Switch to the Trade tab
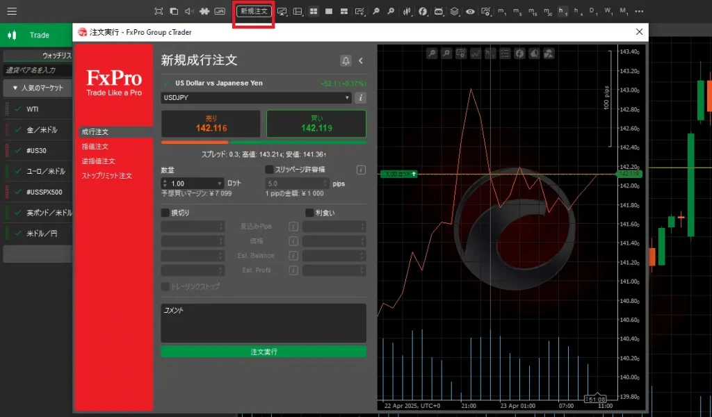The height and width of the screenshot is (417, 712). 36,35
